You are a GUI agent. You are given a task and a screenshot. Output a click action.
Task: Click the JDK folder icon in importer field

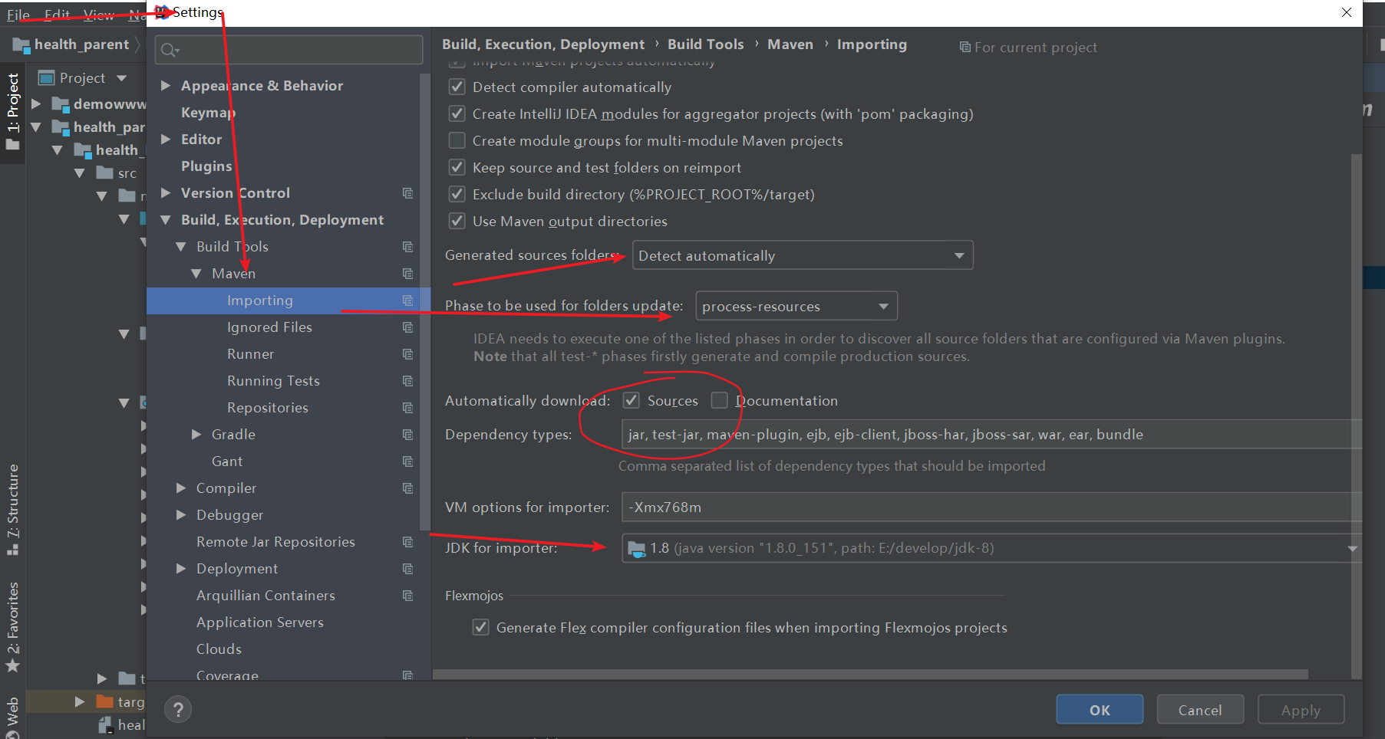(636, 548)
